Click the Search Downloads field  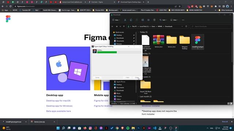[x=211, y=27]
